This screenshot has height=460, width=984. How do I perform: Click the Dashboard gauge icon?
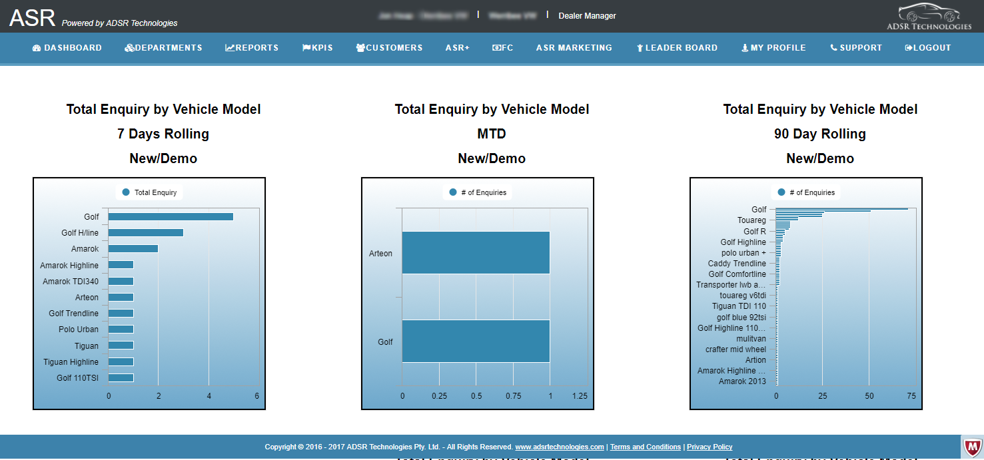(x=37, y=48)
